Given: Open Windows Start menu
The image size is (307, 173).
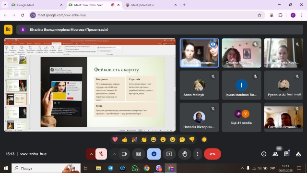Looking at the screenshot, I should click(6, 168).
